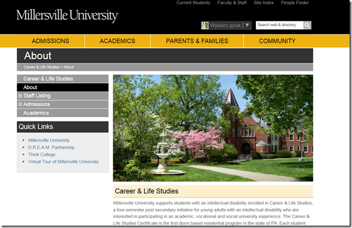The image size is (352, 228).
Task: Click Career & Life Studies breadcrumb
Action: (x=41, y=67)
